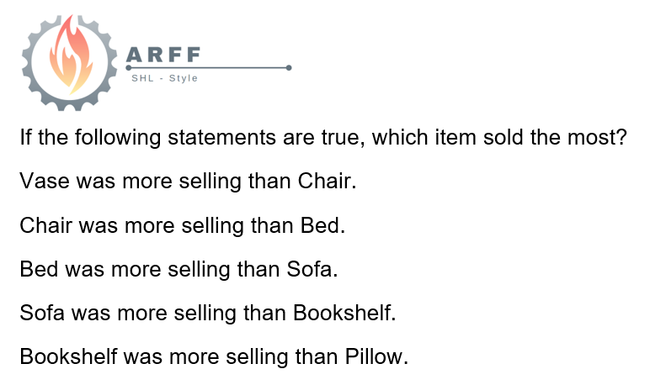This screenshot has height=385, width=666.
Task: Select the word 'Vase' in the first statement
Action: click(x=45, y=181)
